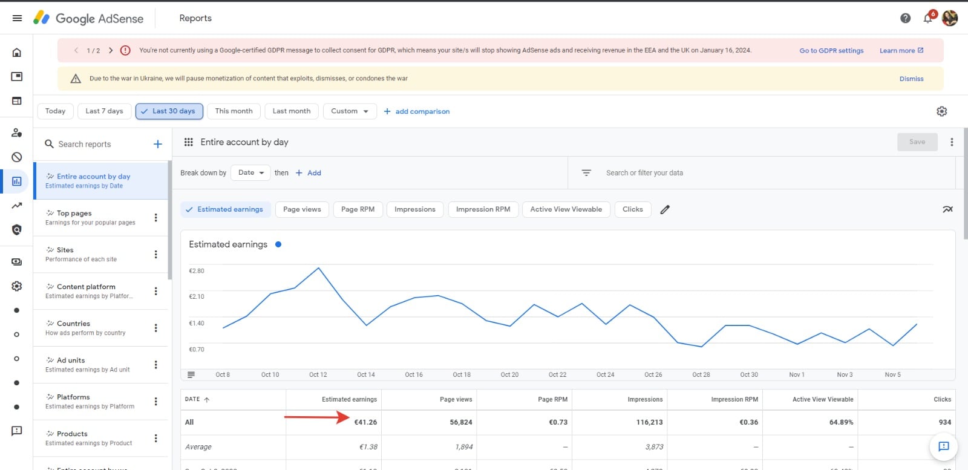Toggle the Impression RPM metric chip

[x=483, y=209]
